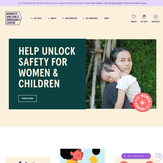Follow the 'here' link in top banner
Viewport: 163px width, 163px height.
(x=144, y=3)
